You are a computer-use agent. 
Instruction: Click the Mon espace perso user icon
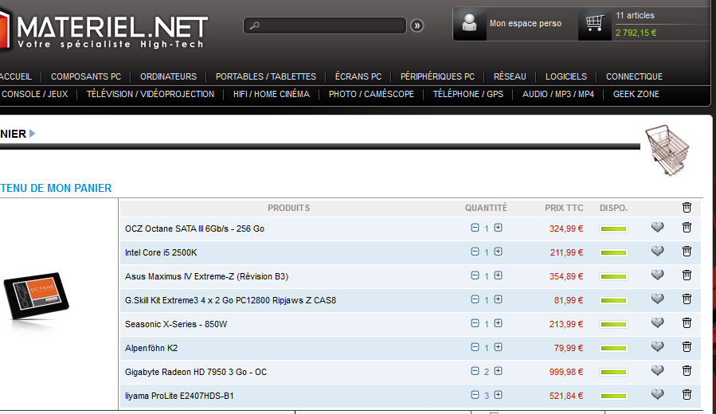(470, 24)
